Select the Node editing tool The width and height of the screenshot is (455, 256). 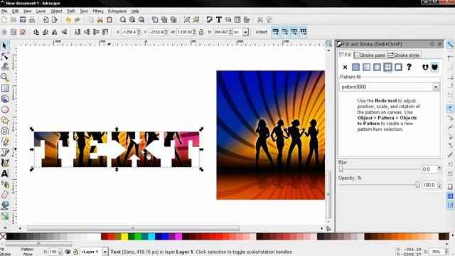coord(5,56)
